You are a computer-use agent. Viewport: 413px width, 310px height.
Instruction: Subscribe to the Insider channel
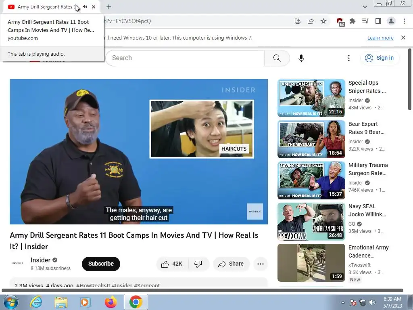101,264
